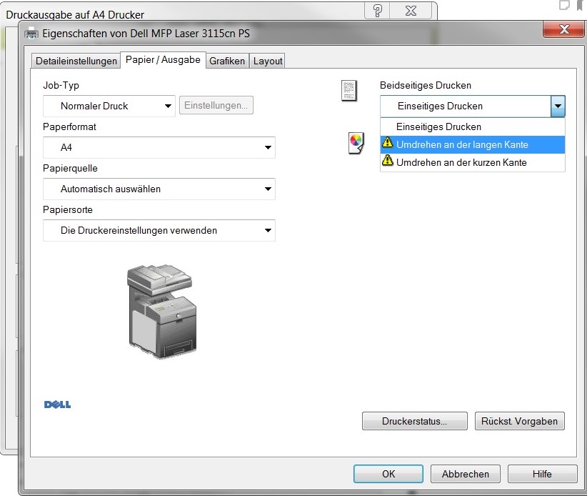This screenshot has height=496, width=587.
Task: Click warning icon beside kurzen Kante option
Action: coord(388,160)
